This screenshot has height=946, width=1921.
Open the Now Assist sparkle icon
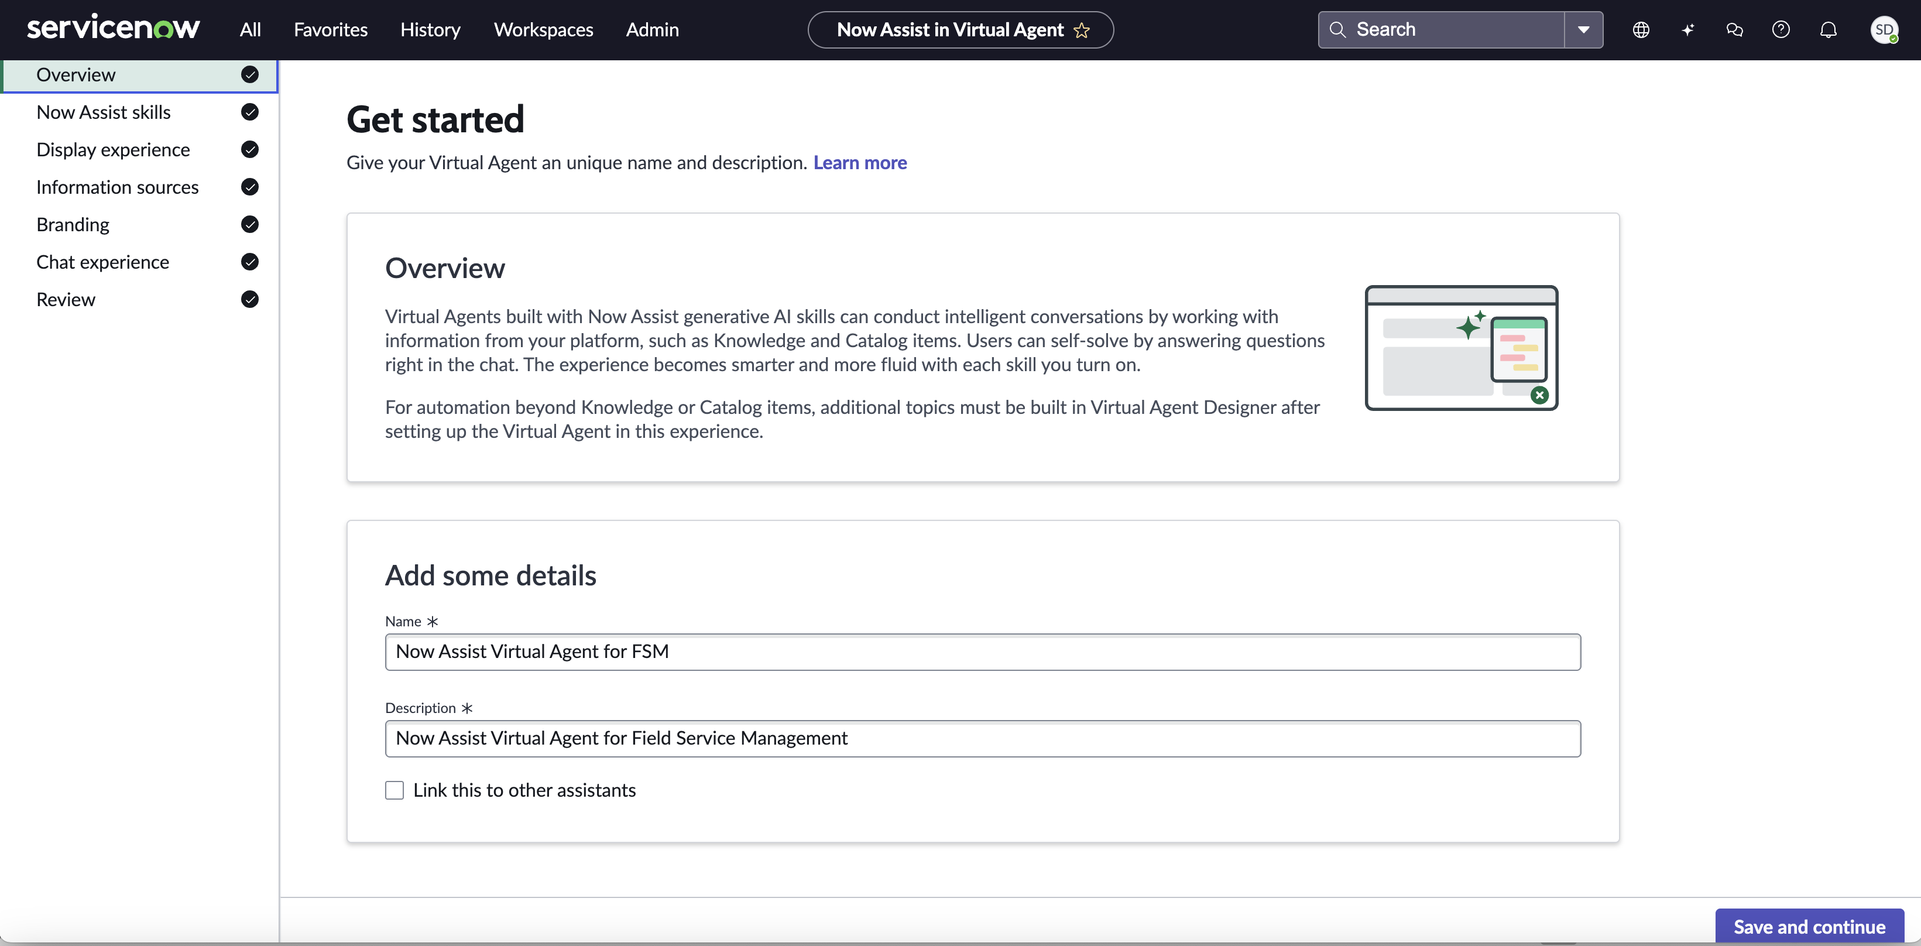pyautogui.click(x=1687, y=30)
